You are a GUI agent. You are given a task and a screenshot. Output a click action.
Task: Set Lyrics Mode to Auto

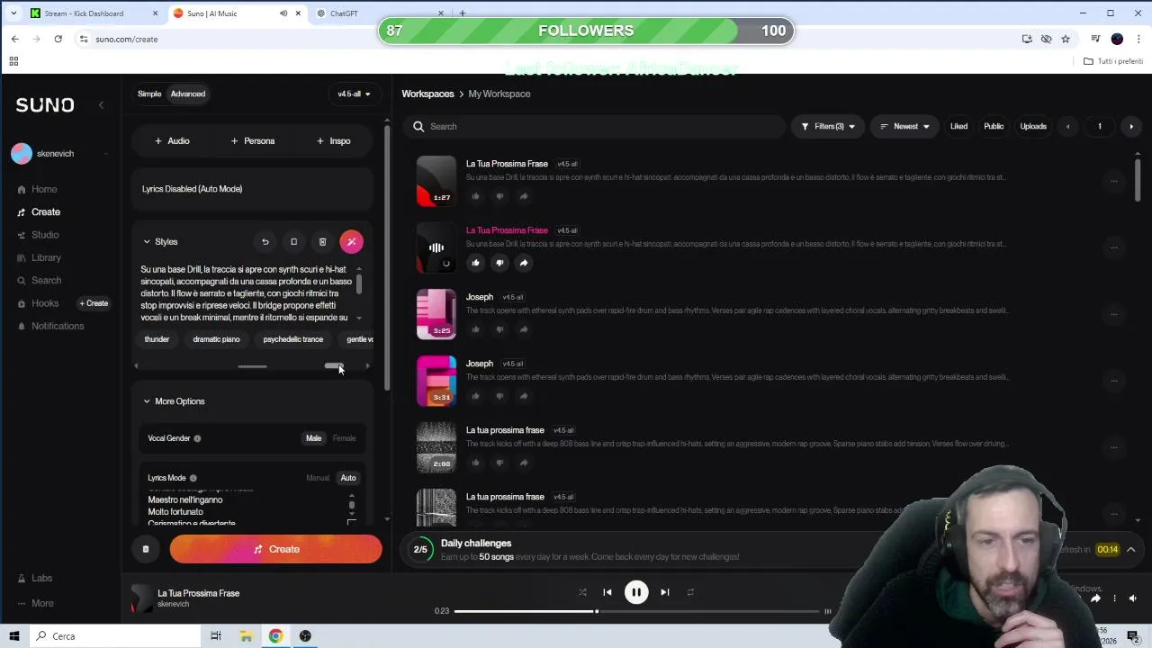click(348, 478)
